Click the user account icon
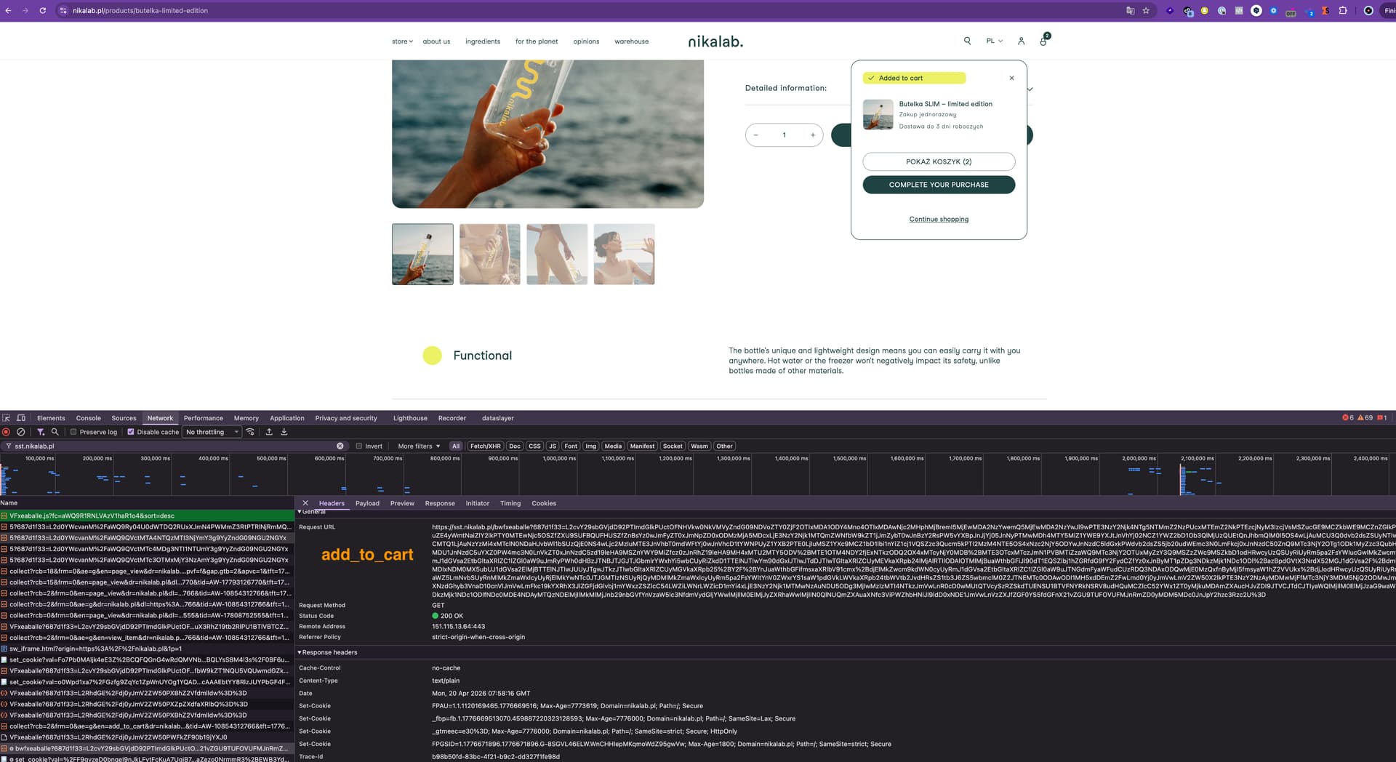Viewport: 1396px width, 762px height. point(1021,41)
